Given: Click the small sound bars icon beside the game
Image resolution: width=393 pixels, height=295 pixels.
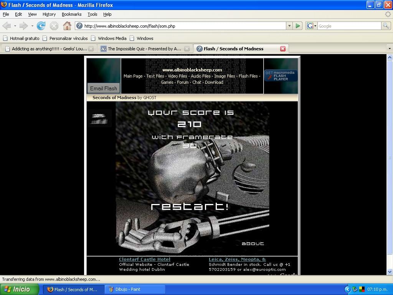Looking at the screenshot, I should click(99, 118).
